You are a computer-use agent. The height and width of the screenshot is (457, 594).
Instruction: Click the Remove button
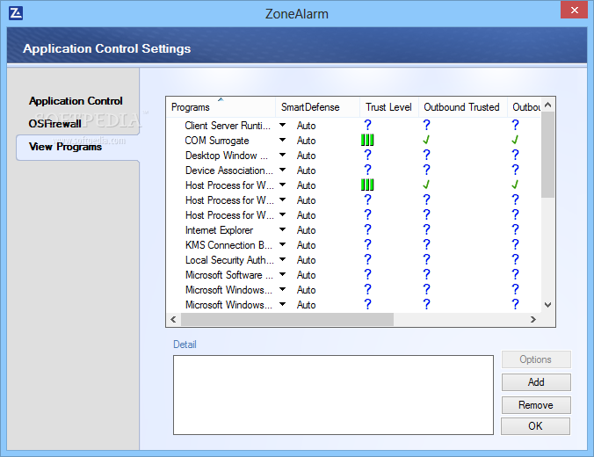[536, 405]
